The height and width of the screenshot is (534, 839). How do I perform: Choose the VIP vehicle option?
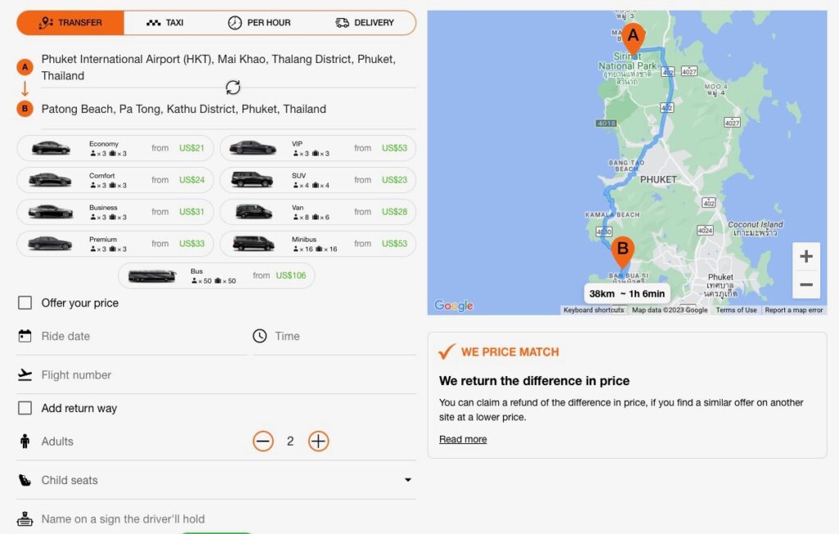click(x=318, y=147)
